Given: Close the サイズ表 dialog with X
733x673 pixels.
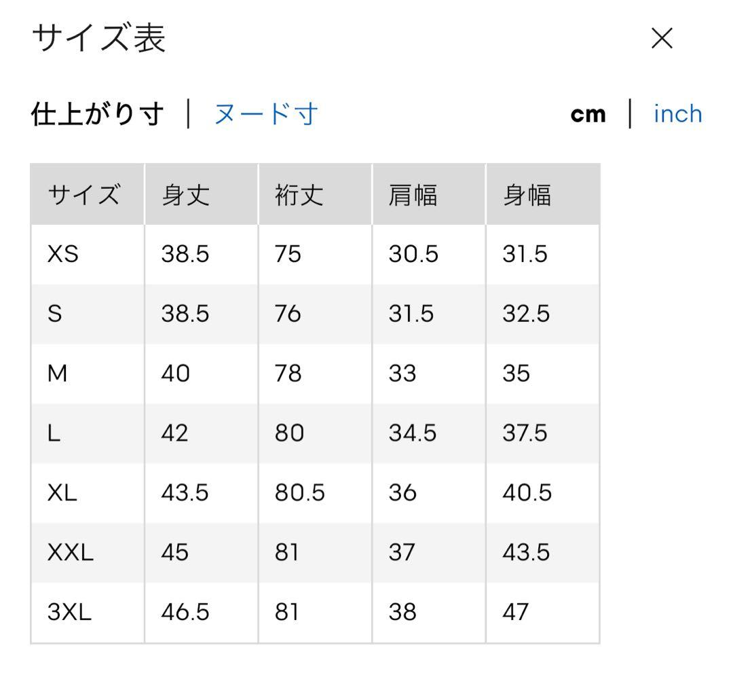Looking at the screenshot, I should (662, 38).
